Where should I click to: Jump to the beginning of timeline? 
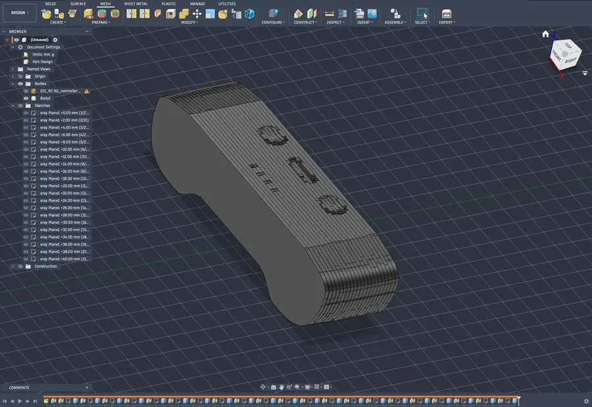[x=5, y=401]
